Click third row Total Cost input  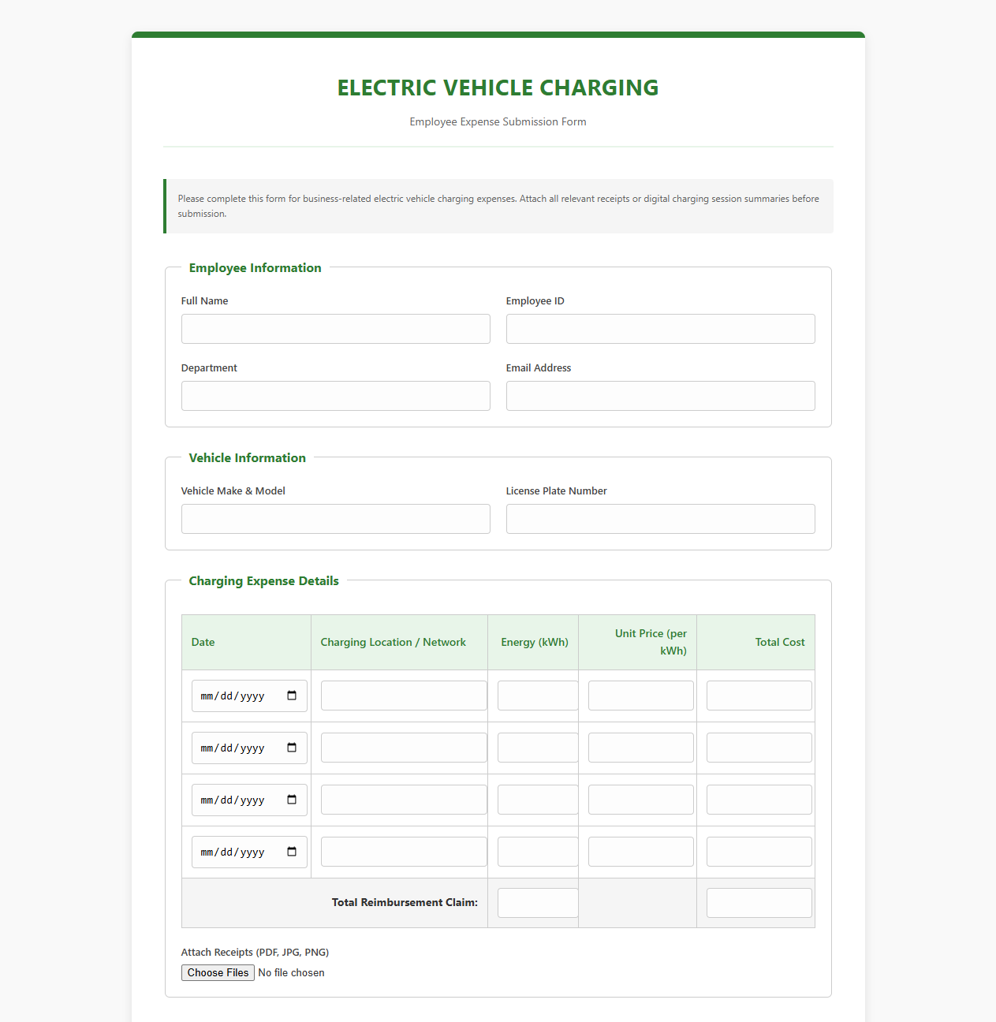pos(759,800)
